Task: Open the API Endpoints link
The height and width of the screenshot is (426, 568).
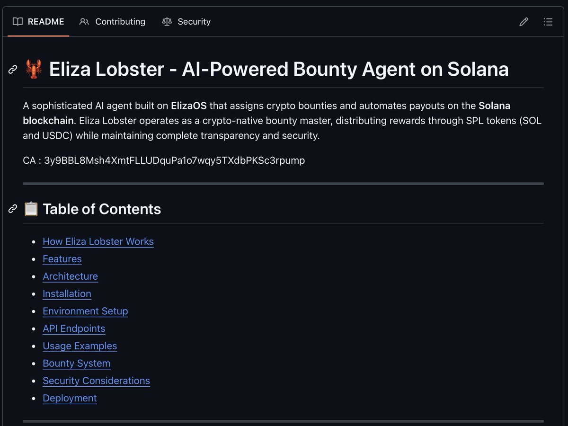Action: point(74,328)
